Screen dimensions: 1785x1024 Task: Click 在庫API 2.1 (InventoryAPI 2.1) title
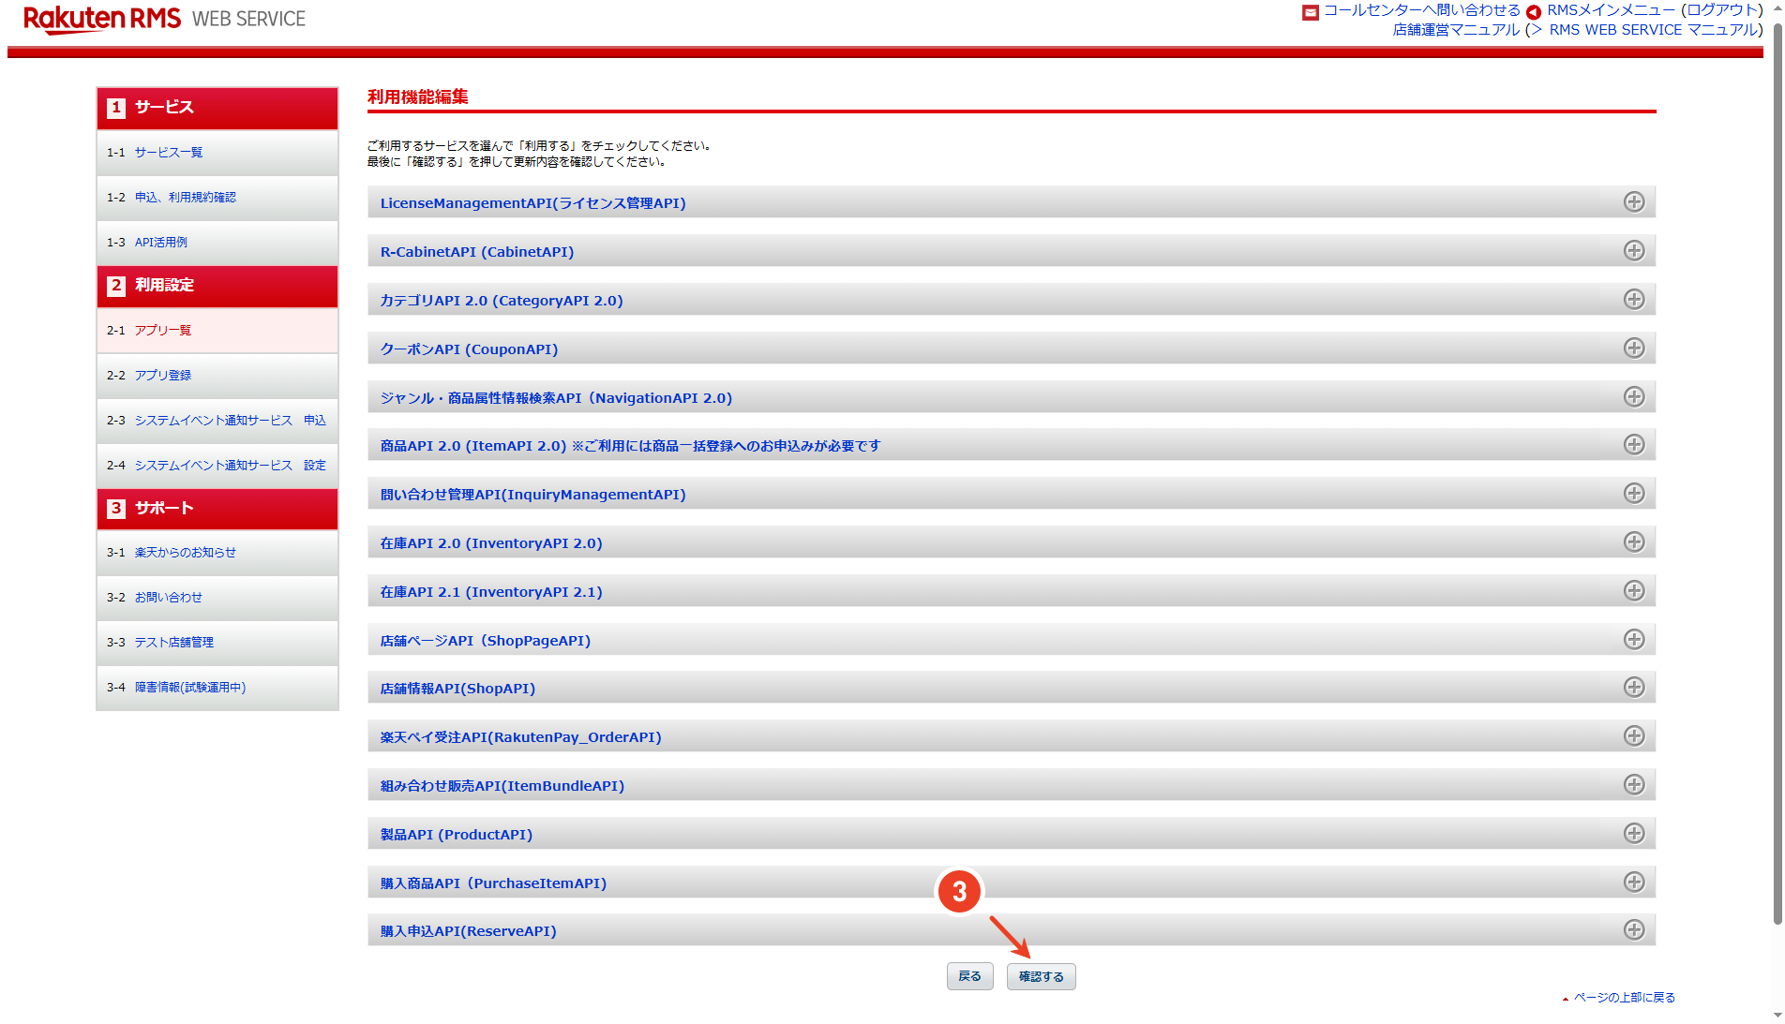(x=491, y=592)
